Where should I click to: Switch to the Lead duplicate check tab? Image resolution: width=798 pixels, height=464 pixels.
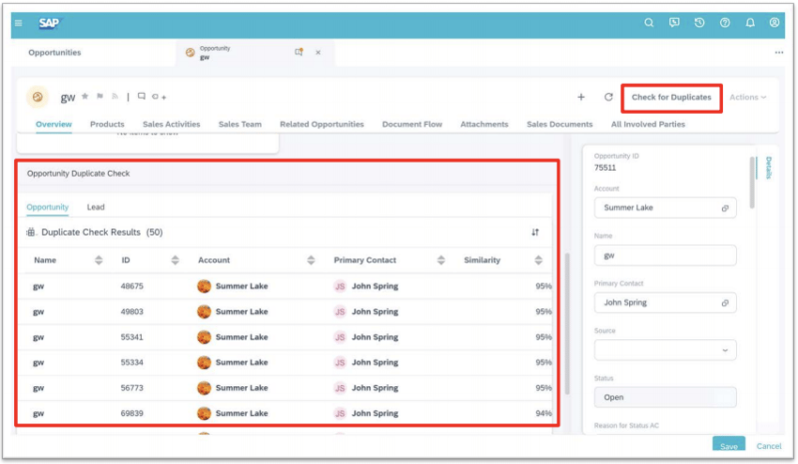tap(96, 207)
